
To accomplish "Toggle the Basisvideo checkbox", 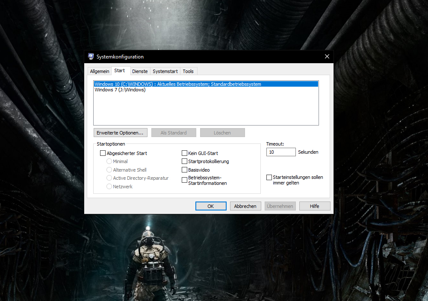I will click(185, 170).
